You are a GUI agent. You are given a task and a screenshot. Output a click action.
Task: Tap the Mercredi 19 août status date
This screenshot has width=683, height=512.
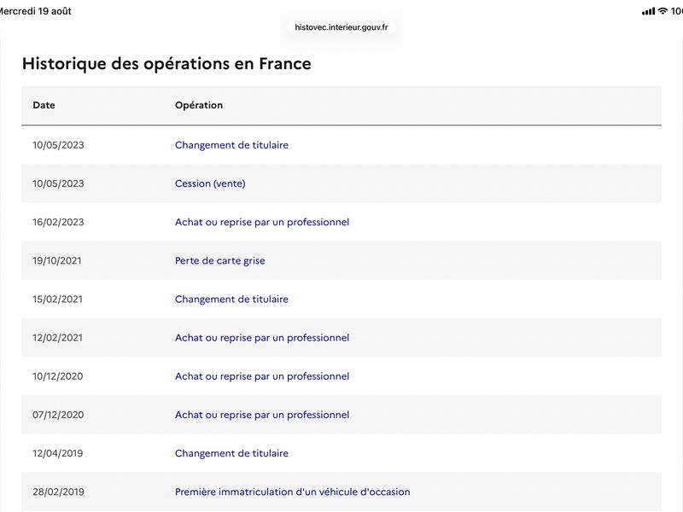click(35, 11)
